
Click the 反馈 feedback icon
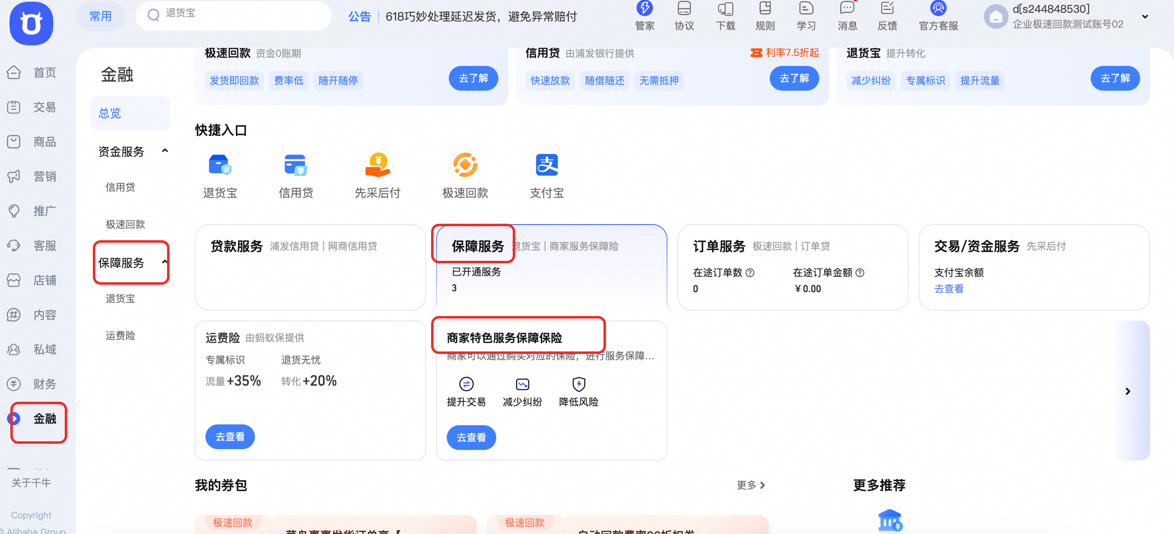[x=886, y=16]
